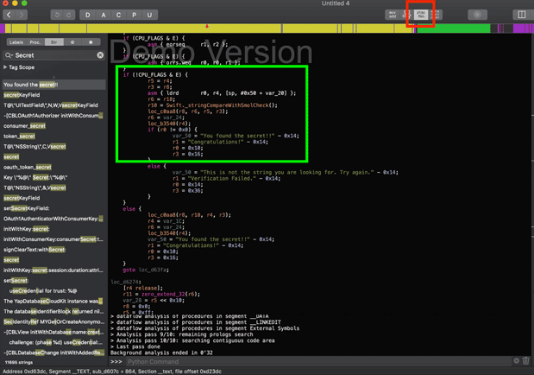Viewport: 534px width, 375px height.
Task: Select the Key \"%@\" Secret string
Action: [53, 177]
